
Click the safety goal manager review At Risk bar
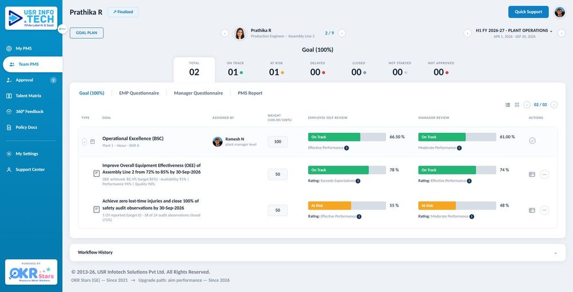457,206
